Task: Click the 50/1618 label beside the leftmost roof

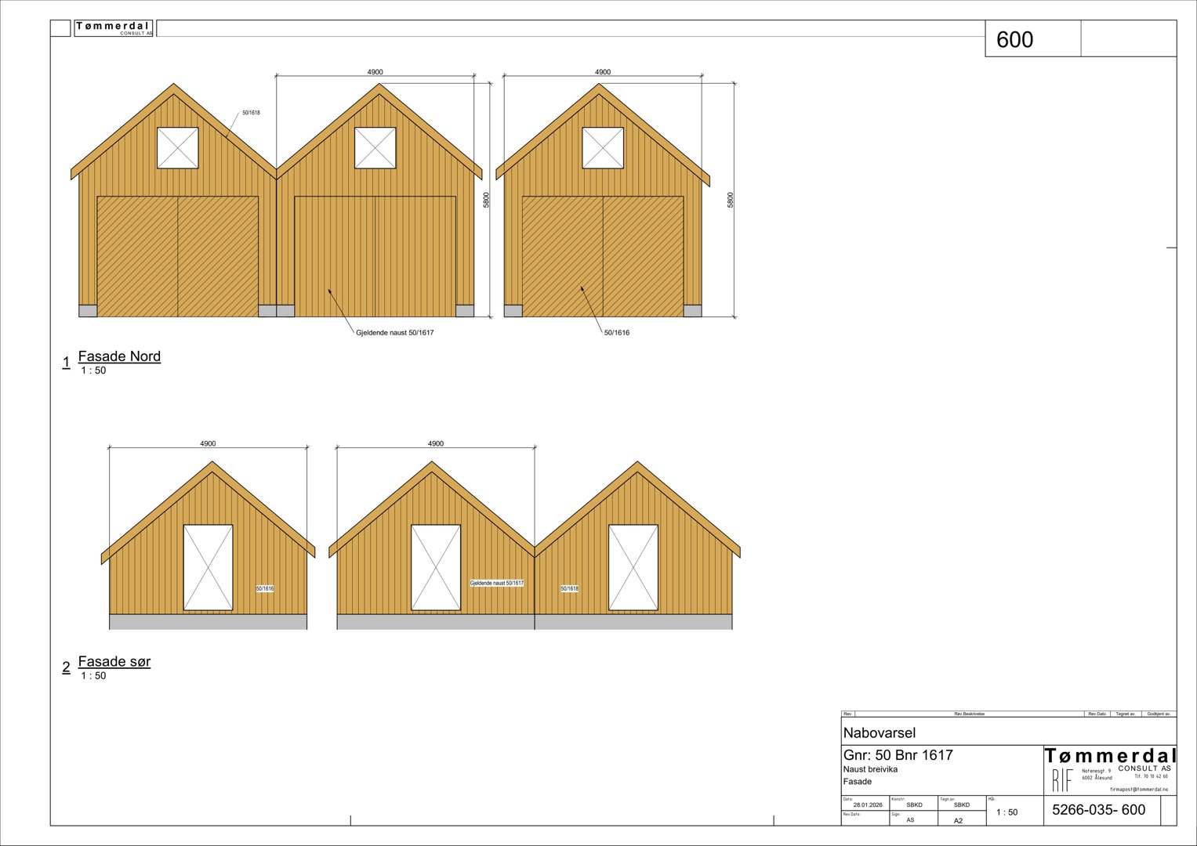Action: click(x=251, y=113)
